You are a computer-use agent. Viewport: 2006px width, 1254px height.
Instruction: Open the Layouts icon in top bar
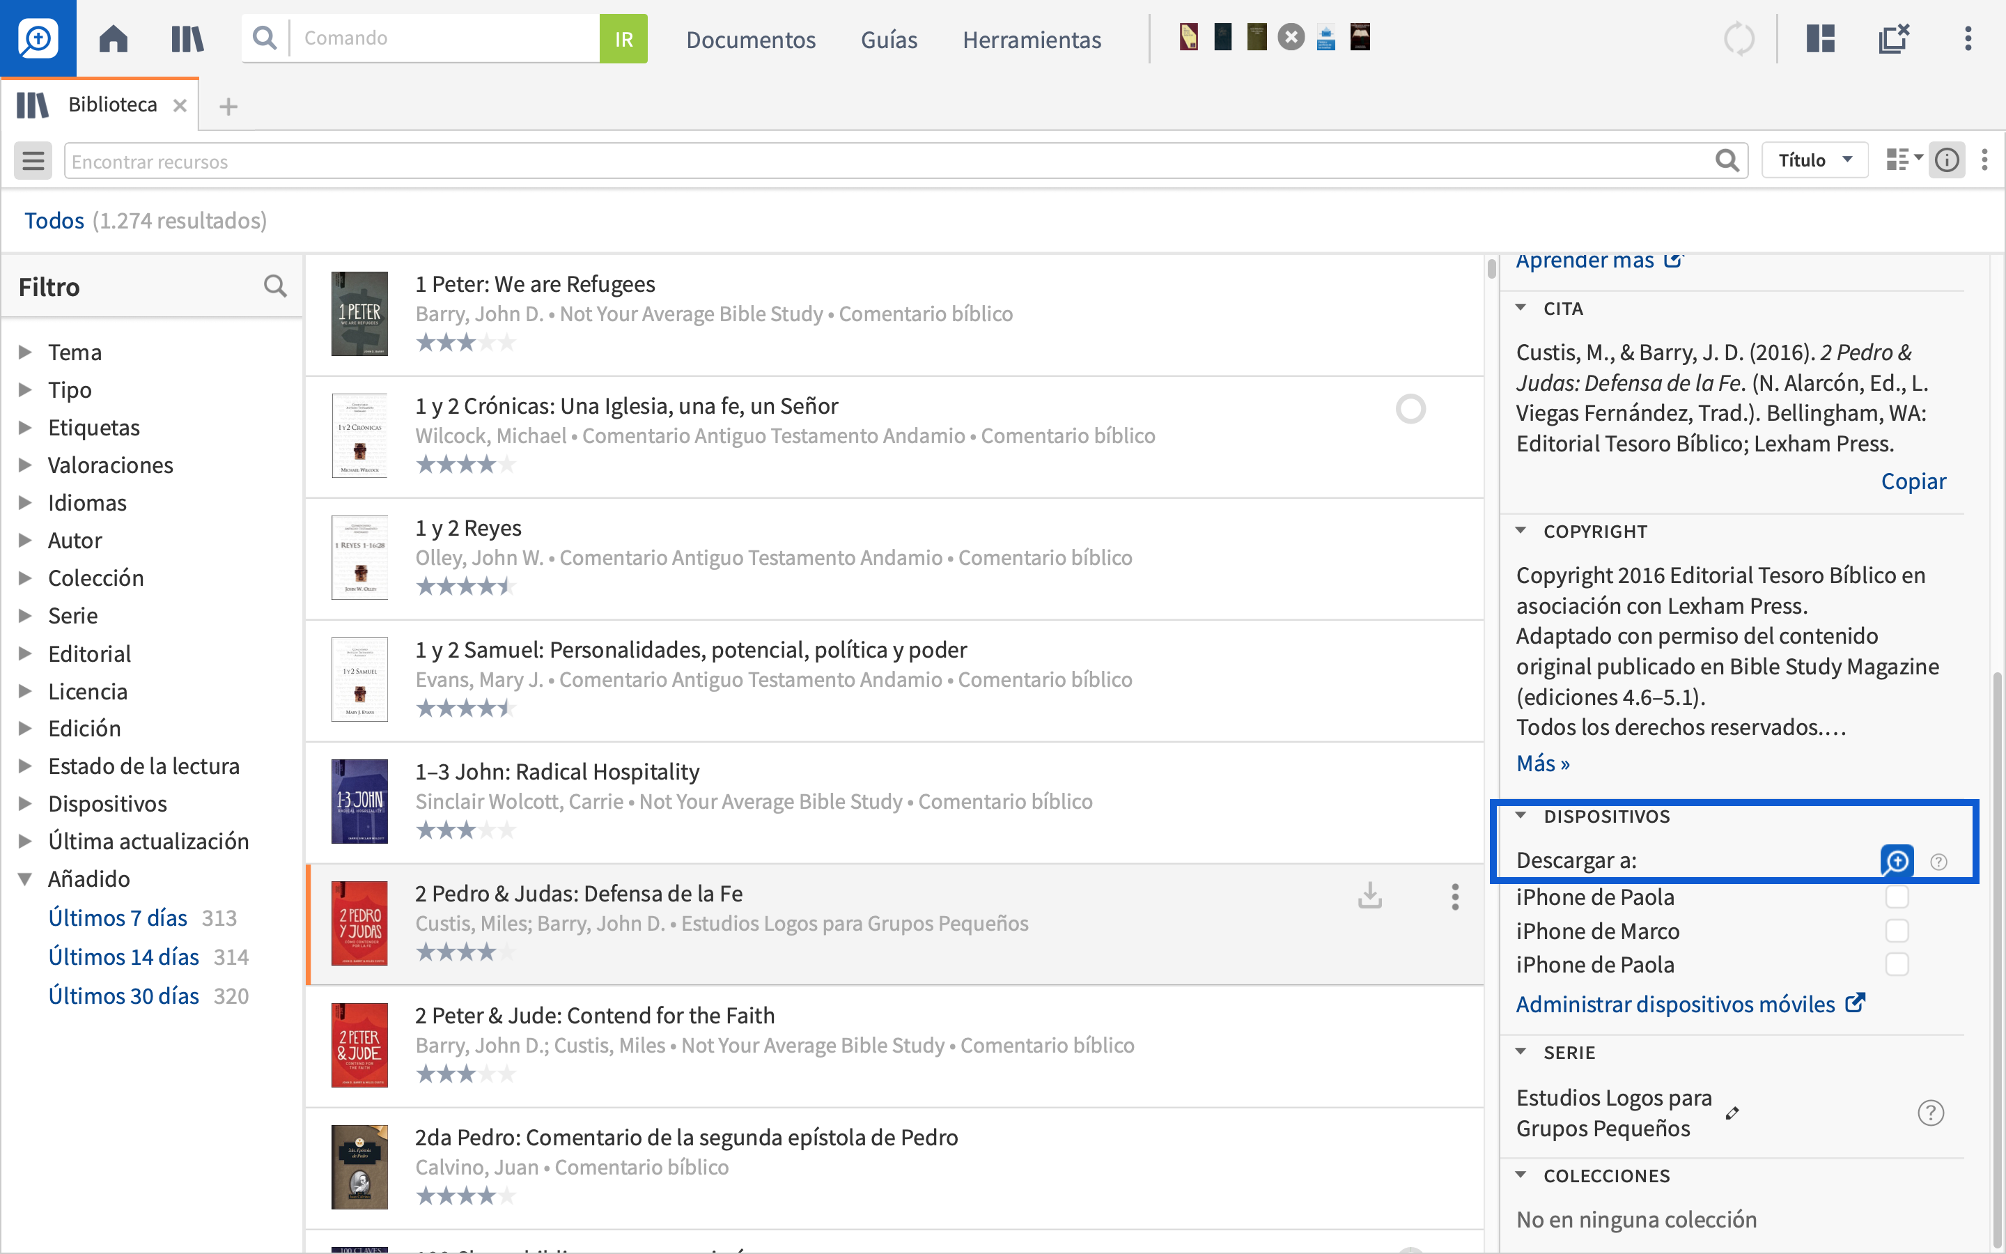click(x=1820, y=38)
